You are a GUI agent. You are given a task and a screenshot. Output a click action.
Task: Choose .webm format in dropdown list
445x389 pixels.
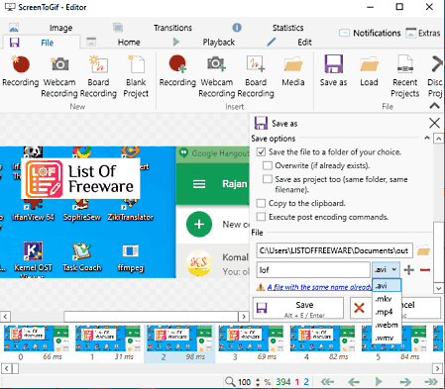[387, 325]
